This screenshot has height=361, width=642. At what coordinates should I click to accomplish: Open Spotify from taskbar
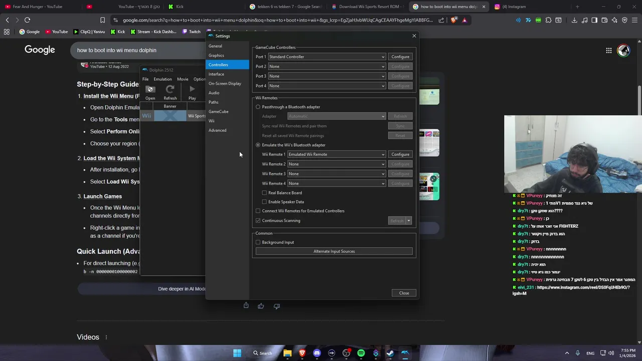[x=361, y=353]
